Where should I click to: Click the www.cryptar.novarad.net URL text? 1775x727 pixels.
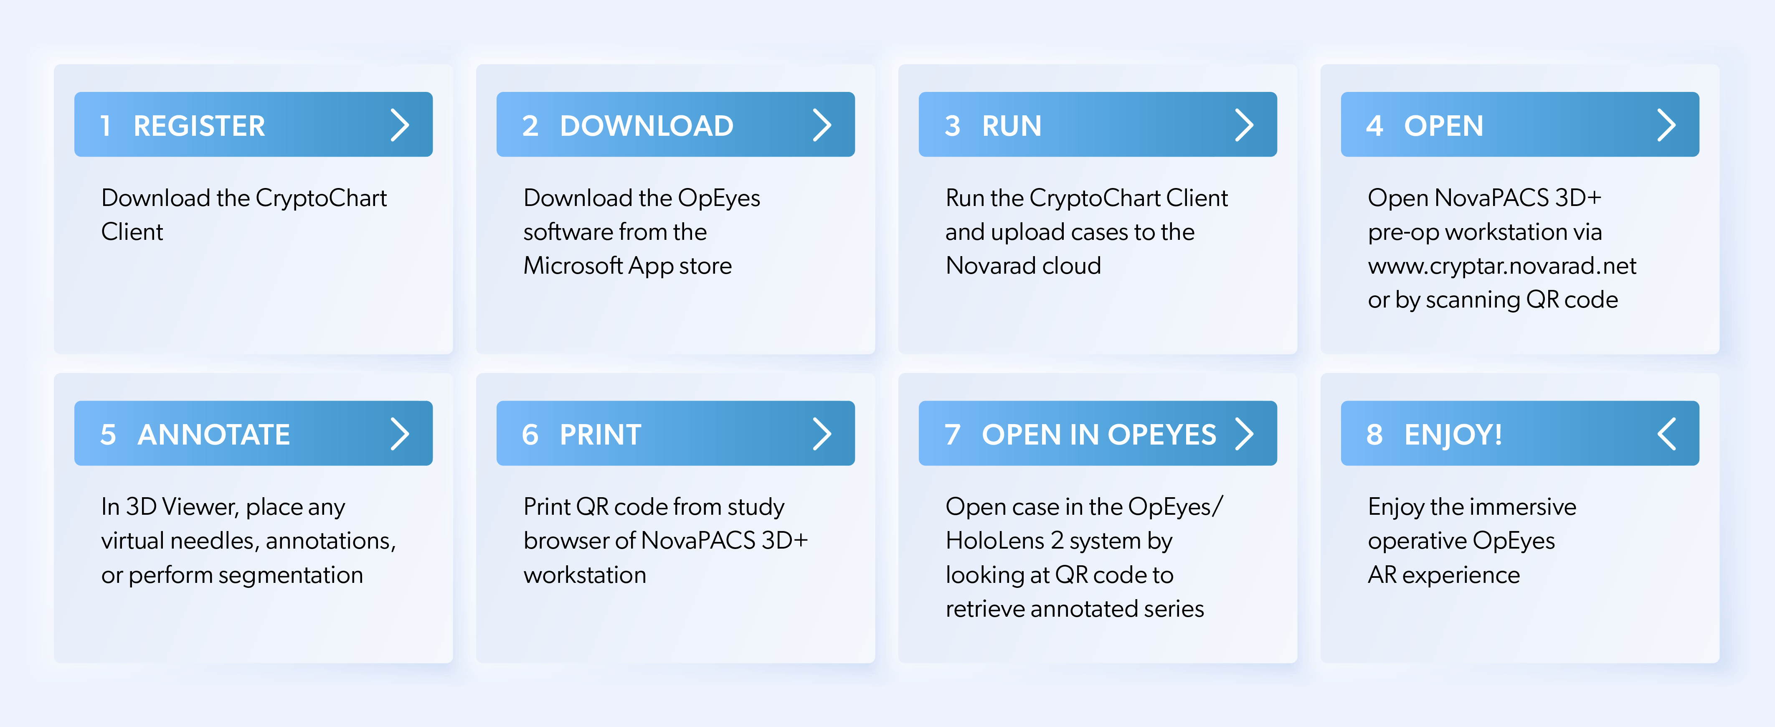[x=1502, y=266]
